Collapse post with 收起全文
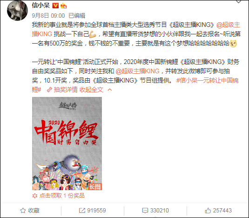The height and width of the screenshot is (218, 249). click(91, 90)
